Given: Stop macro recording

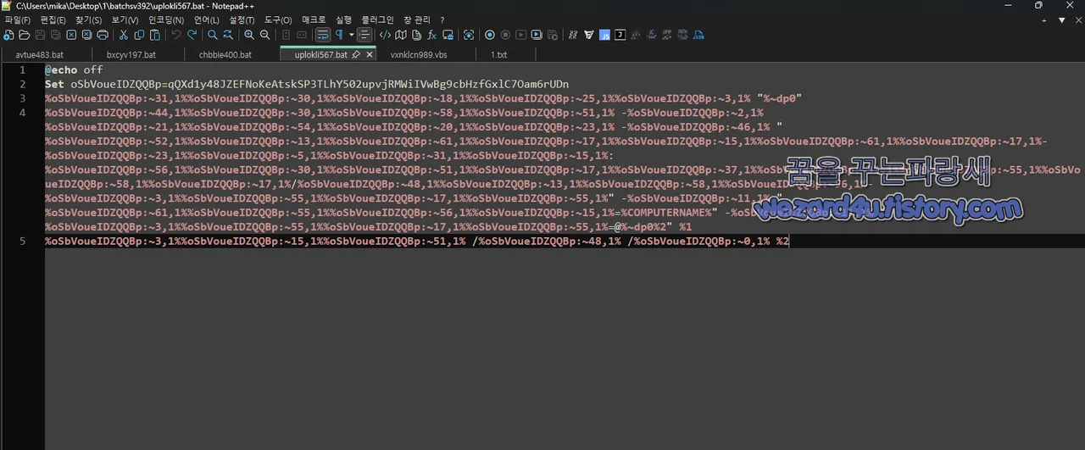Looking at the screenshot, I should (x=505, y=35).
